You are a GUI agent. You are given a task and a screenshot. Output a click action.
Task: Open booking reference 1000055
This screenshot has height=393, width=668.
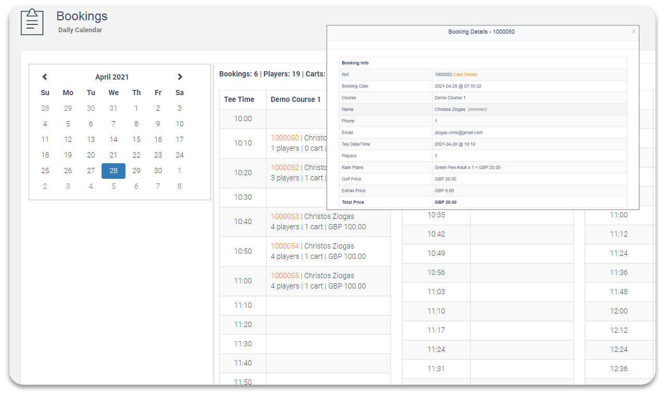[x=285, y=276]
